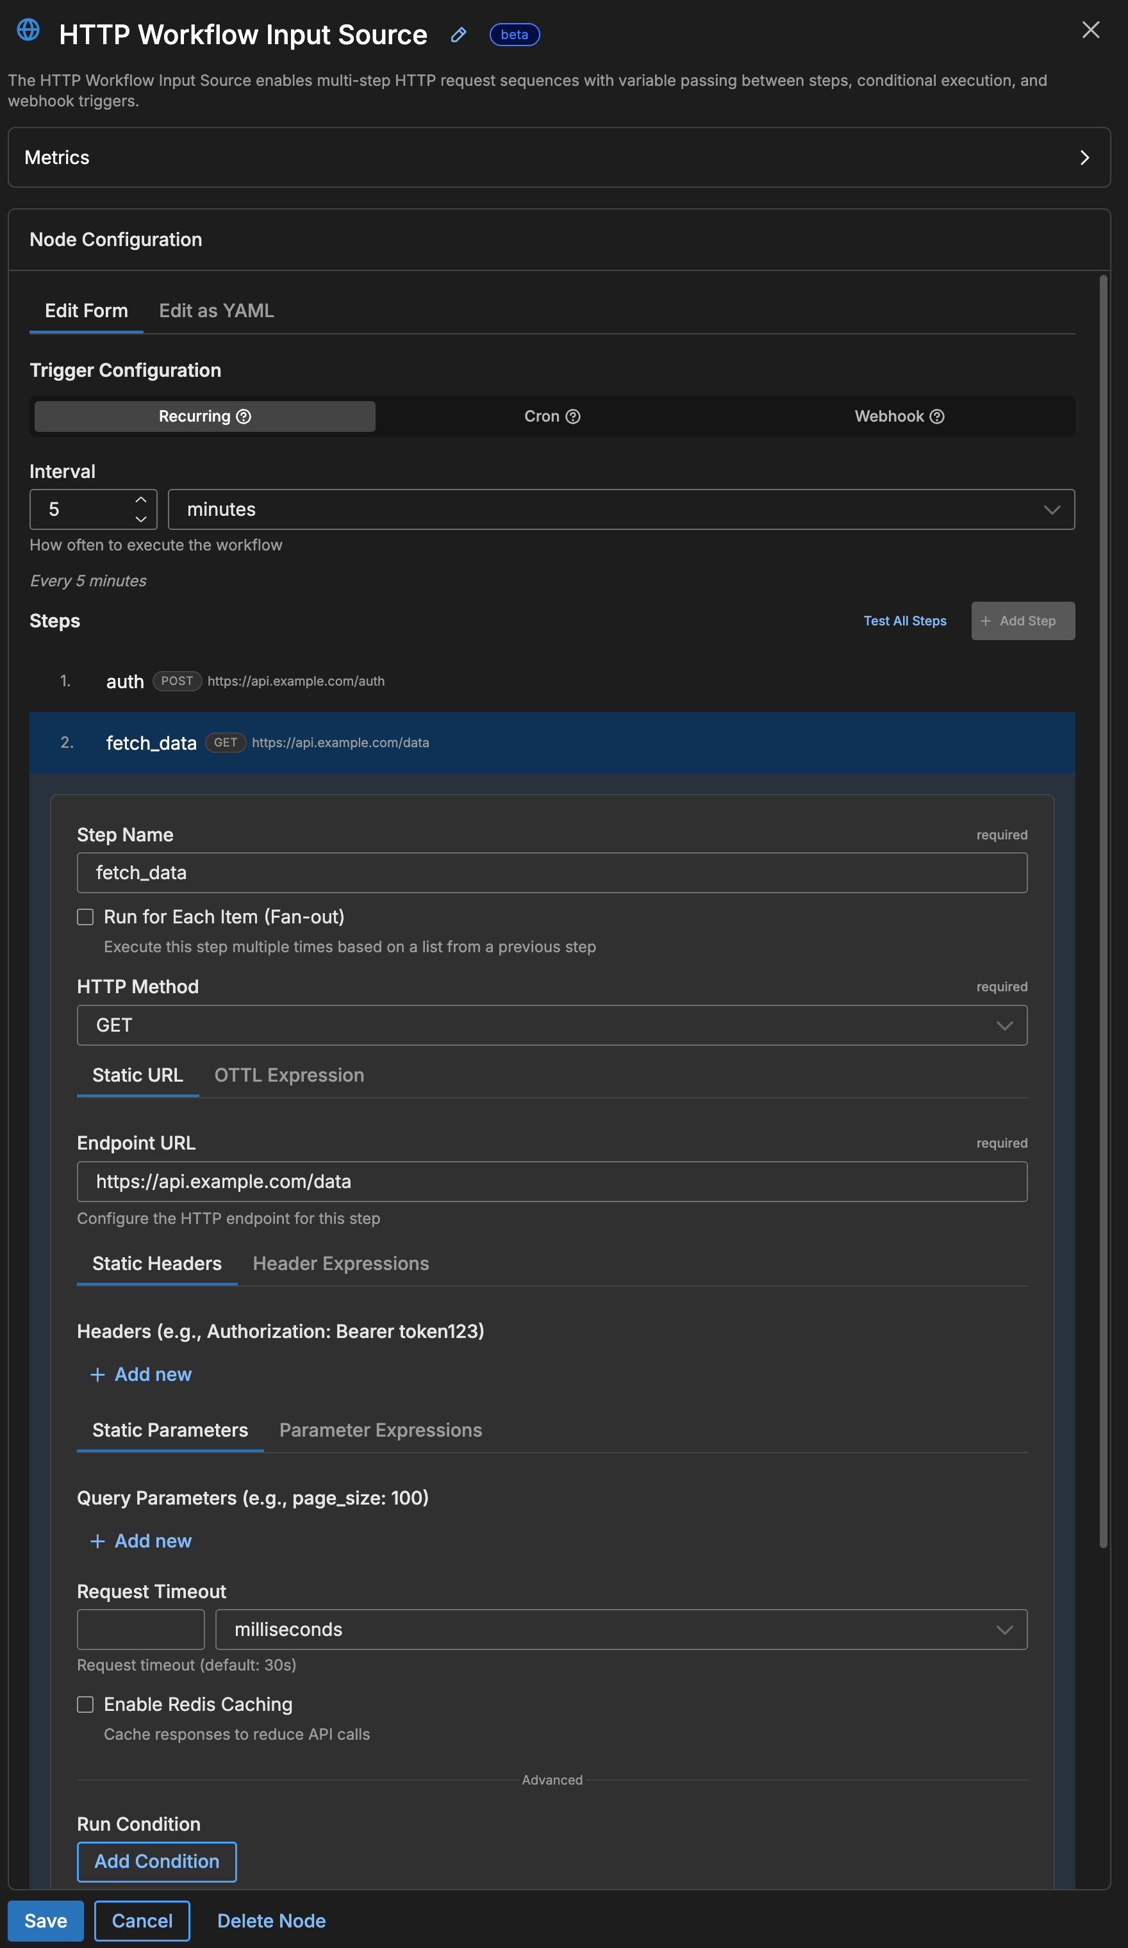Viewport: 1128px width, 1948px height.
Task: Enable Redis Caching
Action: click(x=85, y=1705)
